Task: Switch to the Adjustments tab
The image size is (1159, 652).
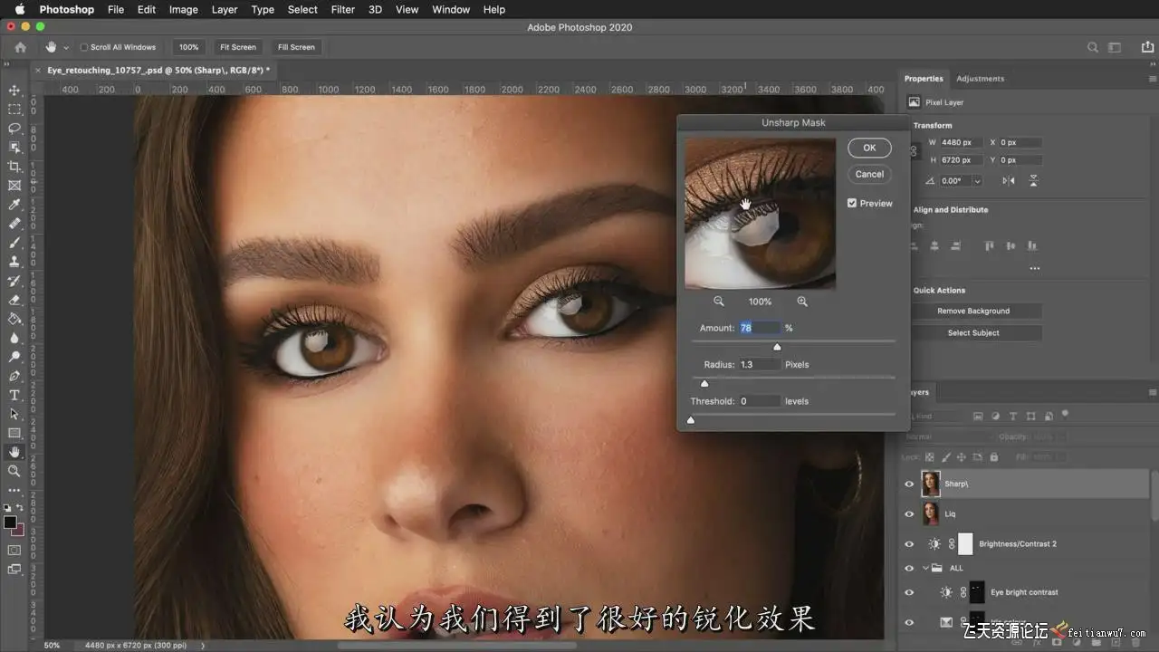Action: tap(980, 79)
